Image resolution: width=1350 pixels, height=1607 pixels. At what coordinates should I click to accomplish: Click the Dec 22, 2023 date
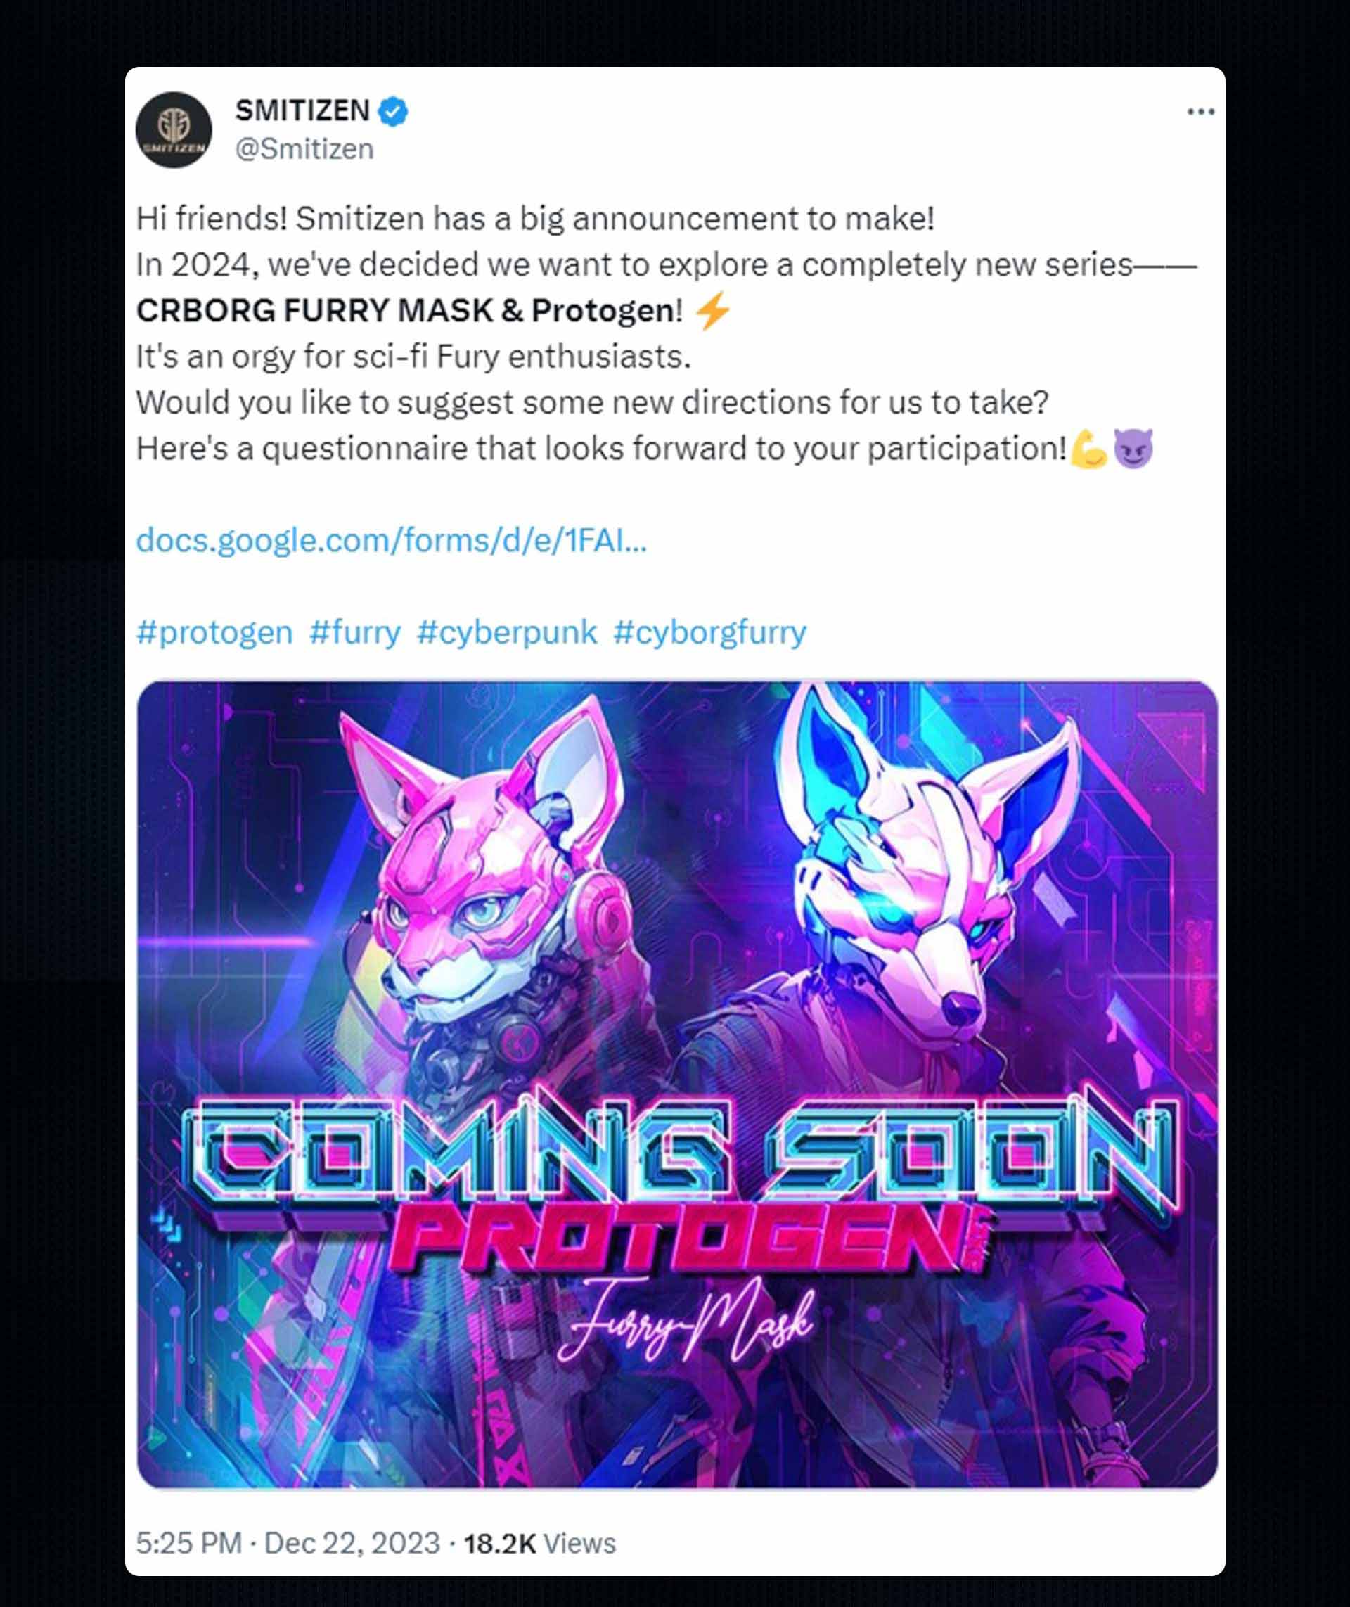click(352, 1543)
